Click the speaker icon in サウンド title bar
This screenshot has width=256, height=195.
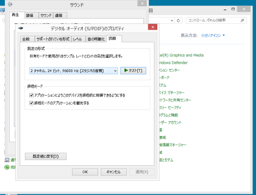pyautogui.click(x=10, y=4)
